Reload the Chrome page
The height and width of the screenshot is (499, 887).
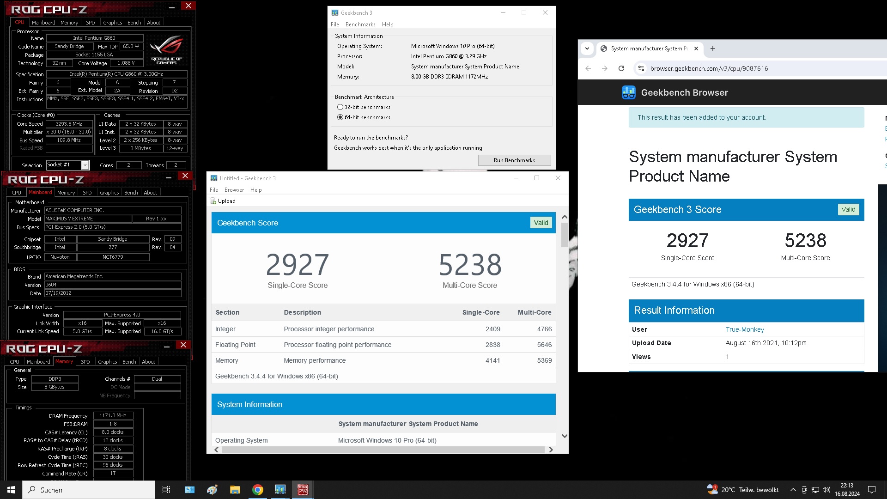621,68
